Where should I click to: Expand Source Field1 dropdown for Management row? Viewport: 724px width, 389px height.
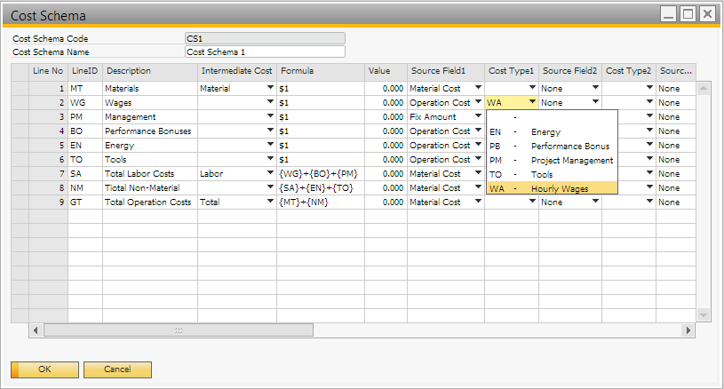click(x=479, y=117)
